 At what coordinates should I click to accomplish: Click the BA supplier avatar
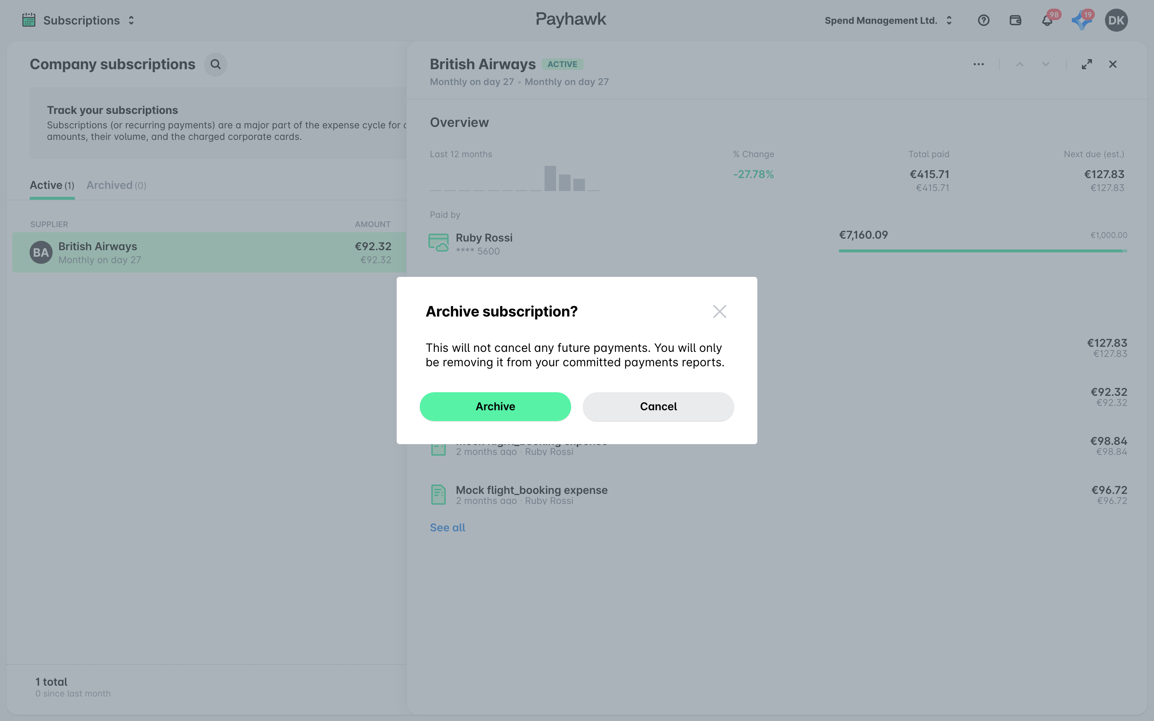coord(41,252)
